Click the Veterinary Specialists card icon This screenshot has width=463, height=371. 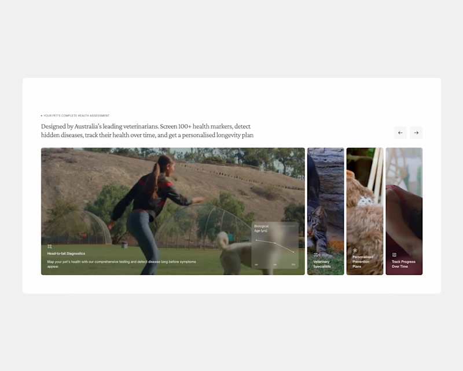pos(317,255)
